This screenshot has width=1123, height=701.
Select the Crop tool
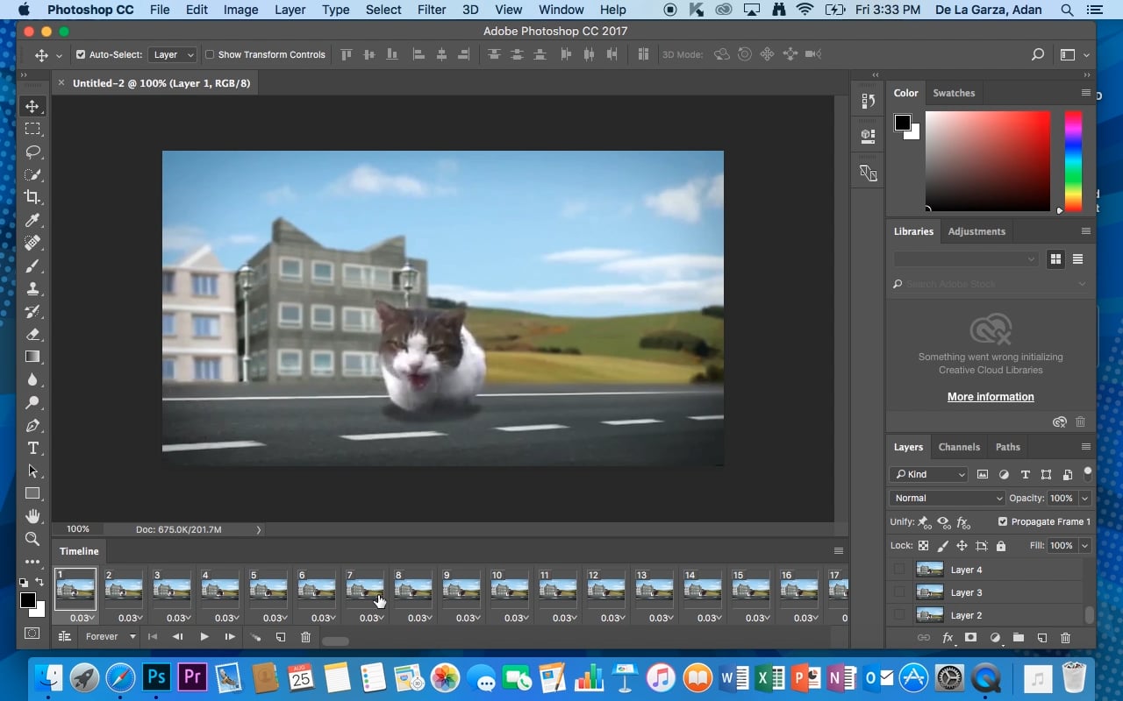click(x=32, y=197)
